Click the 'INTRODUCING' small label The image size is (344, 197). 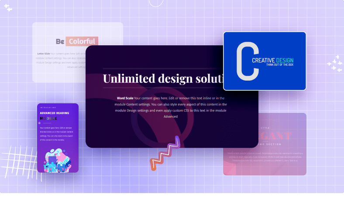point(48,108)
